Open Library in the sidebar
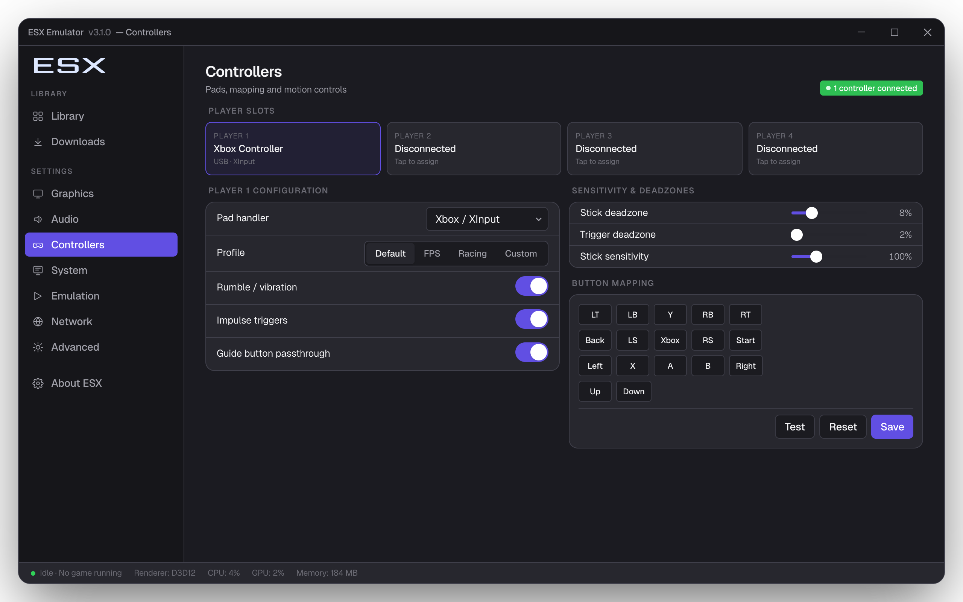This screenshot has height=602, width=963. pyautogui.click(x=101, y=116)
